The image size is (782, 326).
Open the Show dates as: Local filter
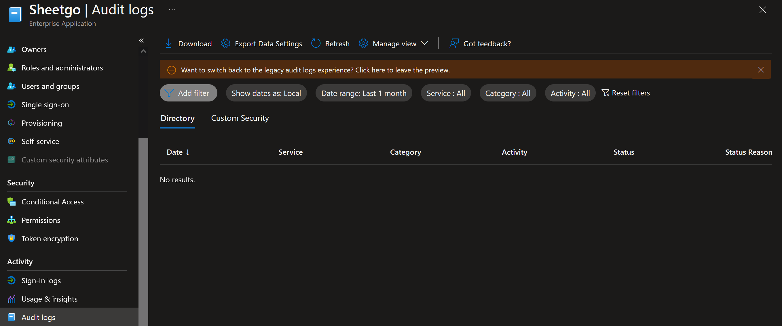[x=266, y=93]
